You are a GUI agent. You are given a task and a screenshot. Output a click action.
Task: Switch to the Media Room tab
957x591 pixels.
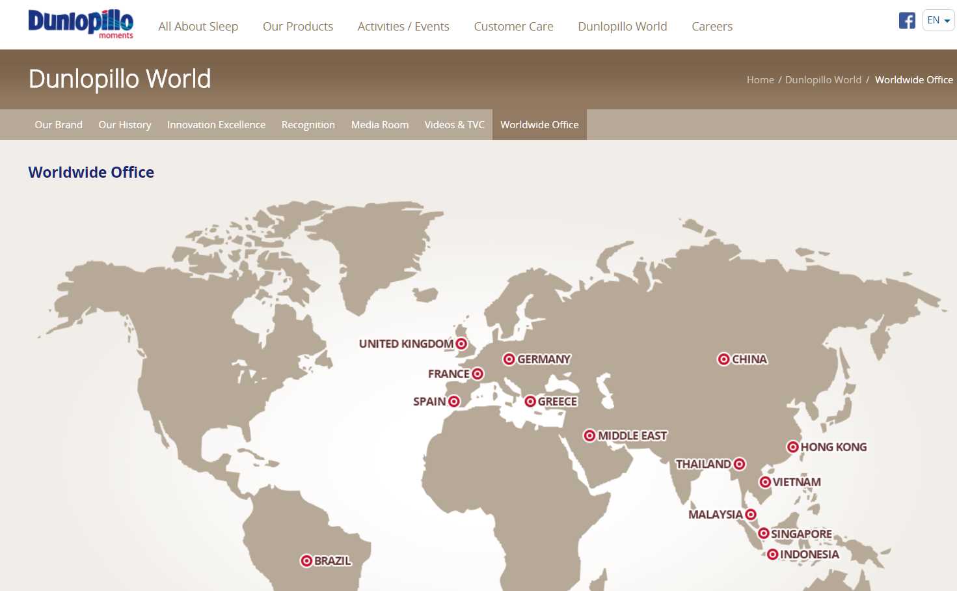[x=380, y=124]
